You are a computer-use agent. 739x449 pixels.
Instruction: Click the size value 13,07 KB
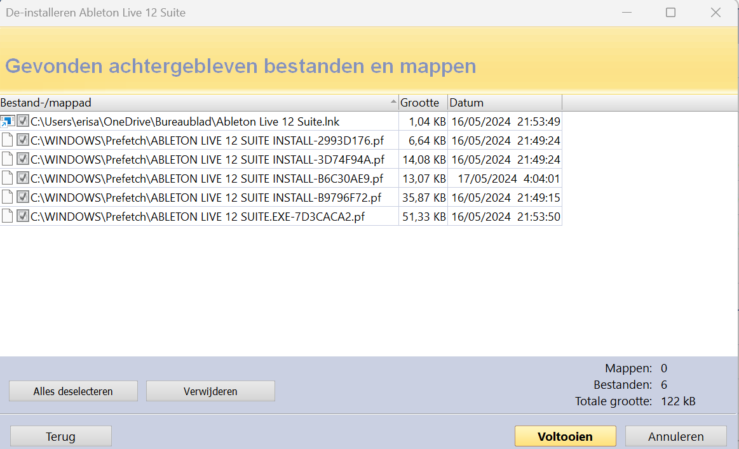424,179
